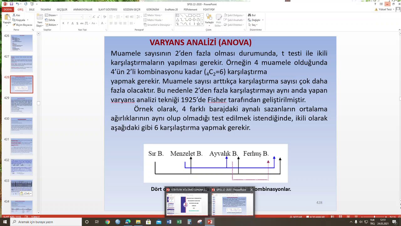This screenshot has width=401, height=226.
Task: Toggle text shadow (S) formatting
Action: point(77,23)
